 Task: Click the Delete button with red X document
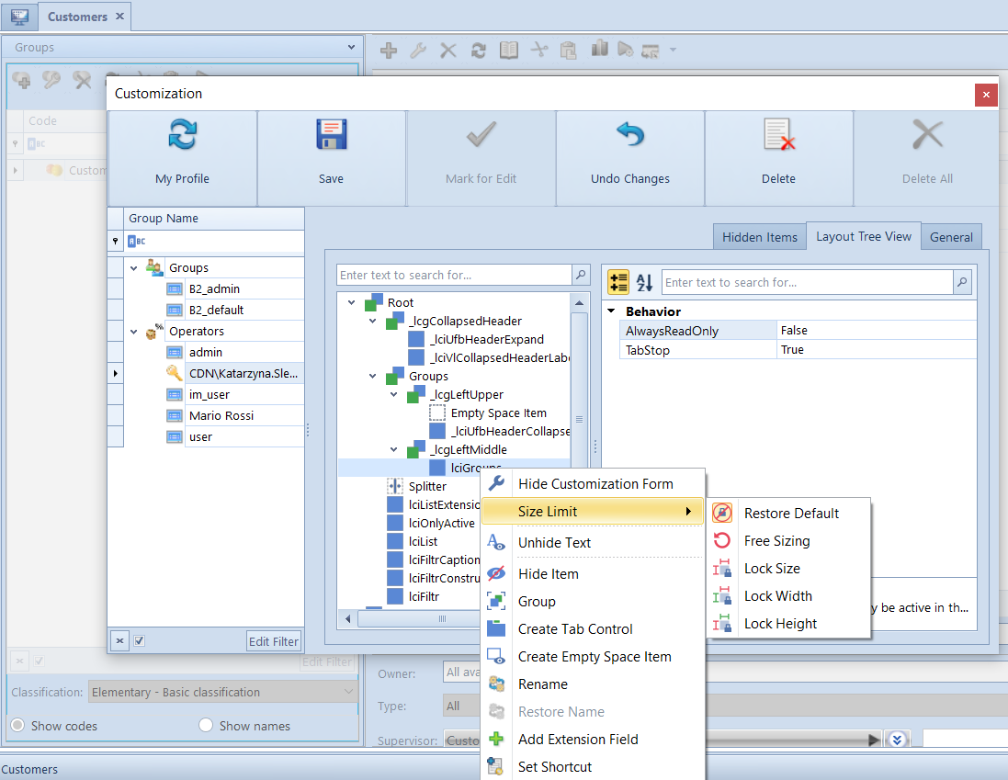tap(778, 158)
